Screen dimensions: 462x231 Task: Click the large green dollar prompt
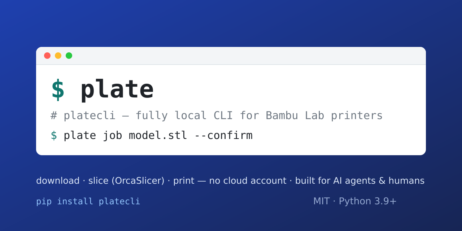[x=58, y=89]
